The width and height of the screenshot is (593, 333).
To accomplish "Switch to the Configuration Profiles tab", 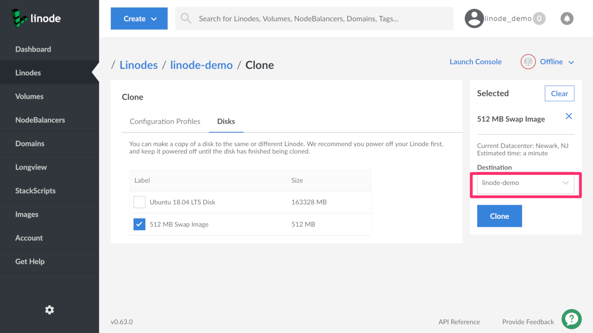I will pyautogui.click(x=164, y=121).
